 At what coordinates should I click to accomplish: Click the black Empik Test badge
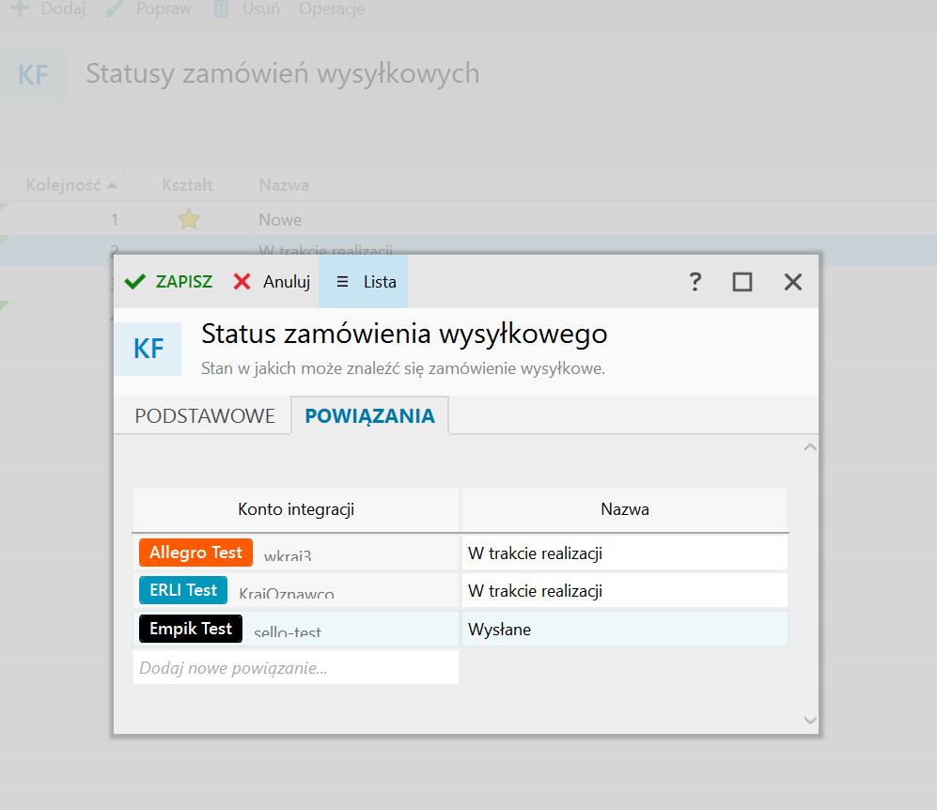pyautogui.click(x=191, y=629)
